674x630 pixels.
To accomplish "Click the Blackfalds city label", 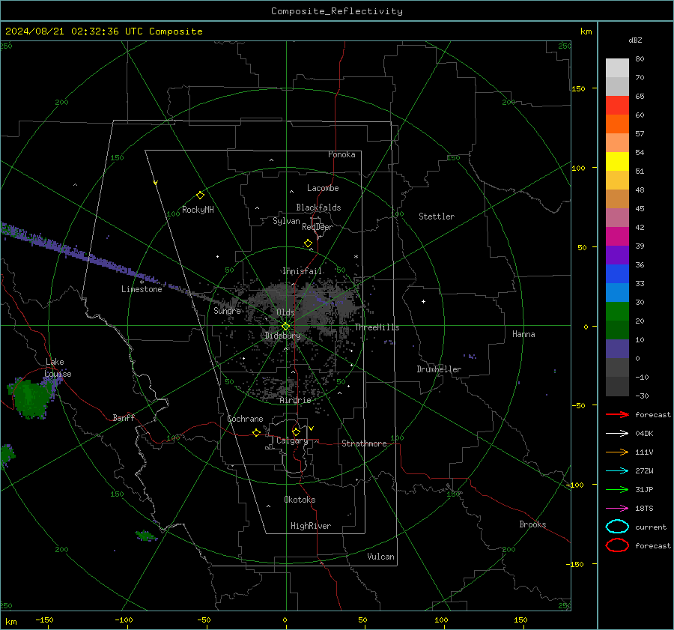I will pyautogui.click(x=318, y=208).
